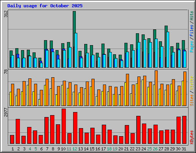The height and width of the screenshot is (153, 196).
Task: Click the 312 axis label at top left
Action: pos(6,14)
